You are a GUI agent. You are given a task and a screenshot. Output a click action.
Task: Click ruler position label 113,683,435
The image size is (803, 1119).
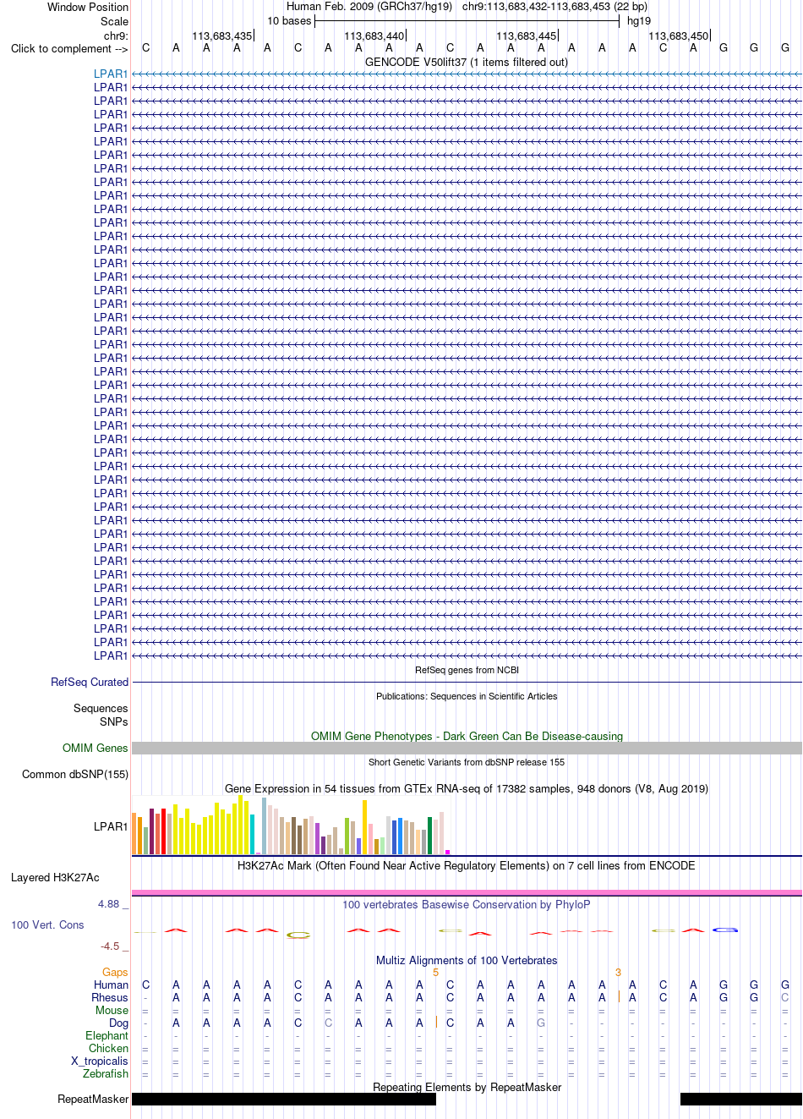point(222,36)
